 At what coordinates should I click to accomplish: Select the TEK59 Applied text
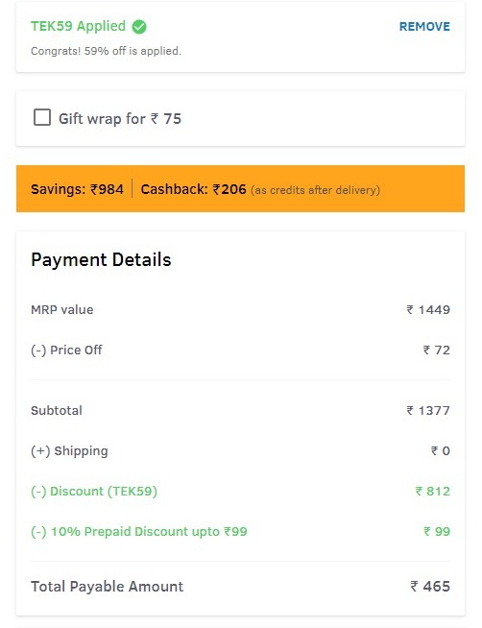click(x=78, y=27)
